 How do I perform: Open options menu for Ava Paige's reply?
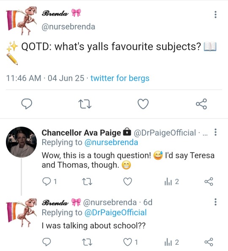pyautogui.click(x=215, y=132)
